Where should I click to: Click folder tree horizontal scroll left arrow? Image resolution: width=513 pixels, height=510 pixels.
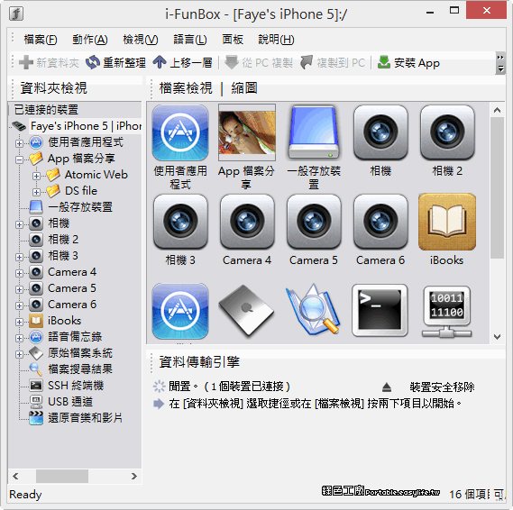[x=15, y=476]
